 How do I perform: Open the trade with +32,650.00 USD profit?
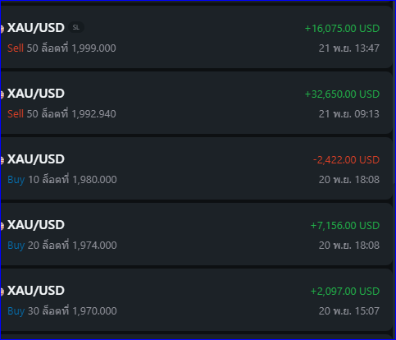click(x=196, y=103)
